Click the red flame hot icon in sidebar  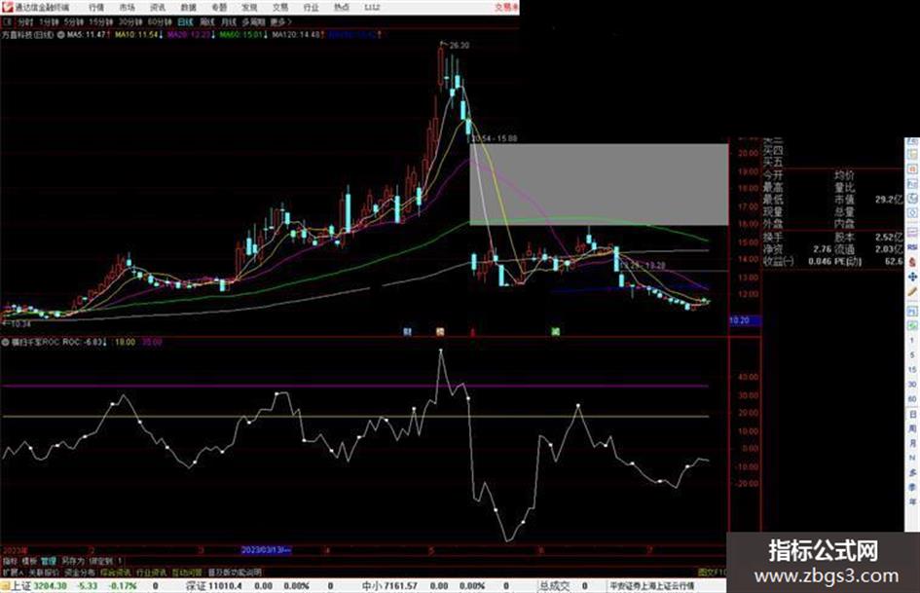tap(912, 262)
